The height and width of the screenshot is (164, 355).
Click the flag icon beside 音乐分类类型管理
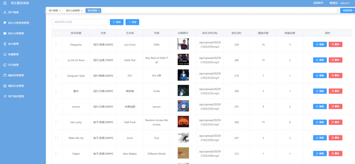pyautogui.click(x=5, y=23)
